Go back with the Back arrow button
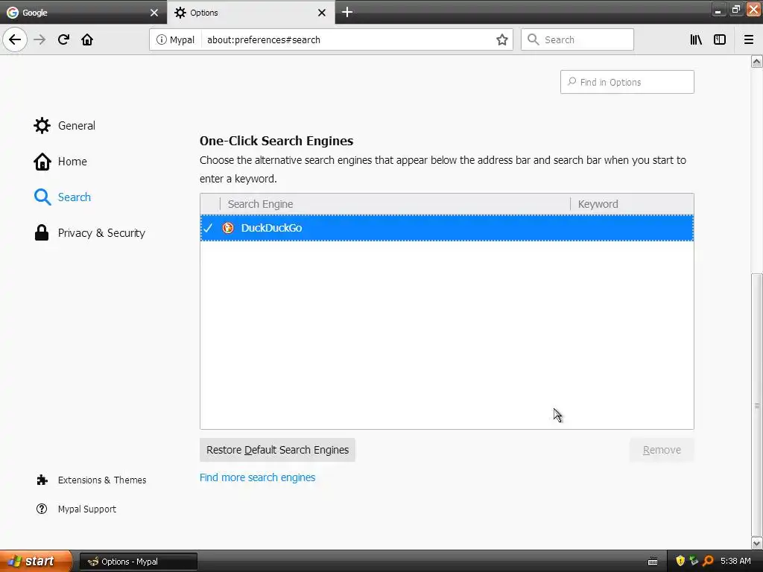The image size is (763, 572). click(15, 39)
